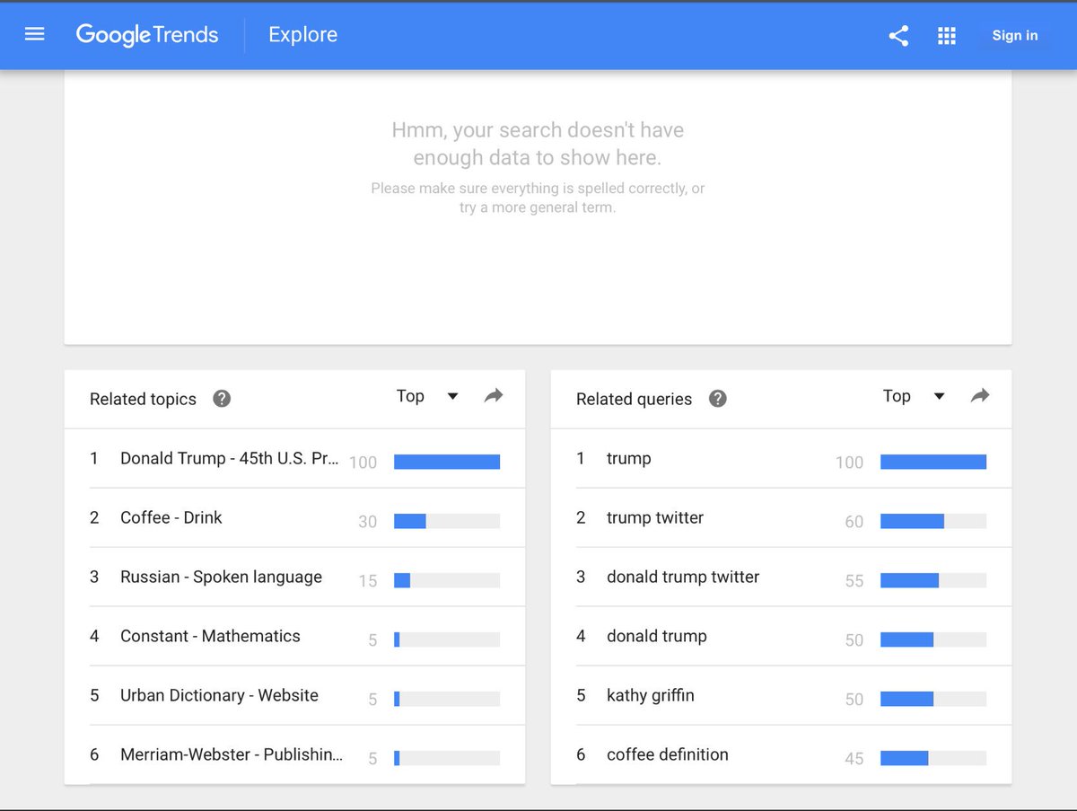1077x811 pixels.
Task: Click the Coffee topic score bar
Action: (447, 521)
